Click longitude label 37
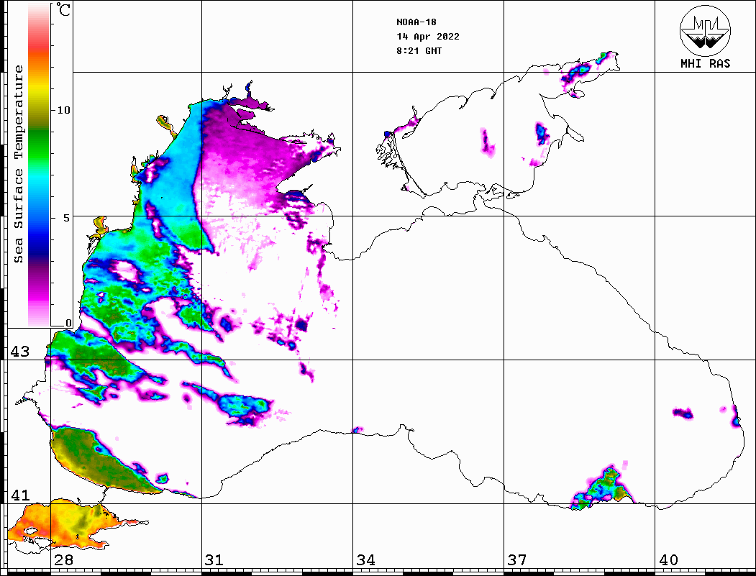Viewport: 756px width, 576px height. pyautogui.click(x=517, y=560)
